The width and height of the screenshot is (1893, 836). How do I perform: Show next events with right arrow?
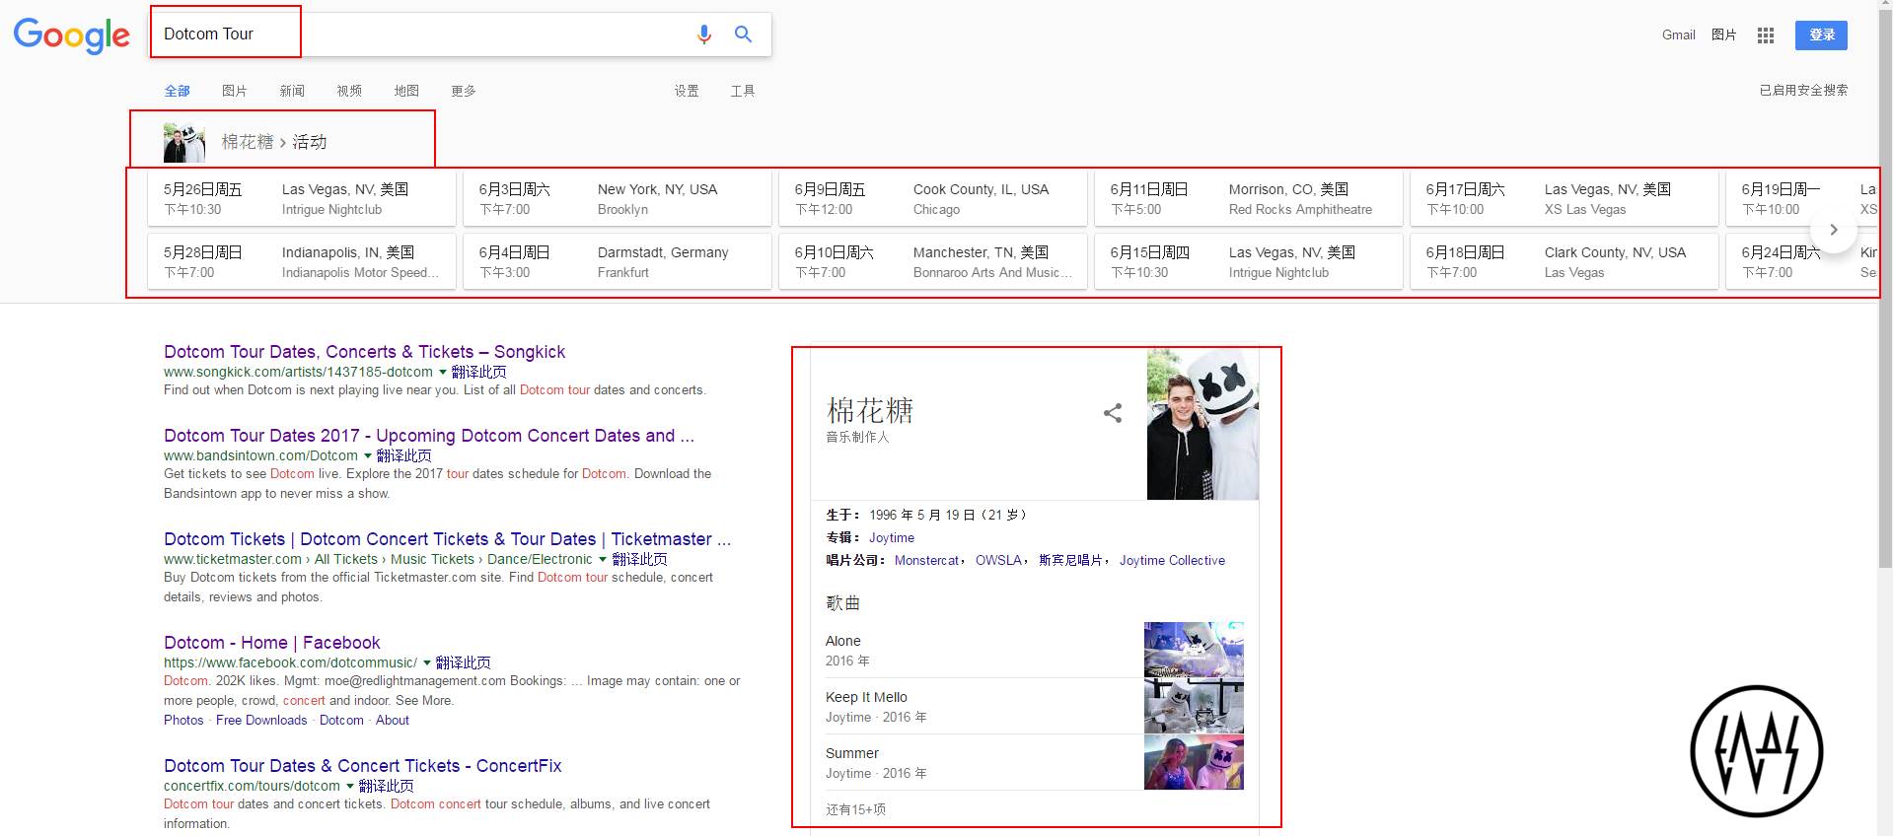1834,230
